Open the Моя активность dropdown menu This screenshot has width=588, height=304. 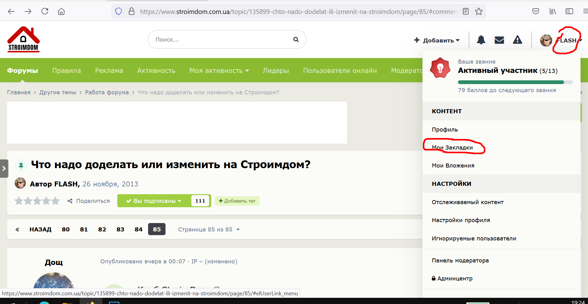coord(219,70)
